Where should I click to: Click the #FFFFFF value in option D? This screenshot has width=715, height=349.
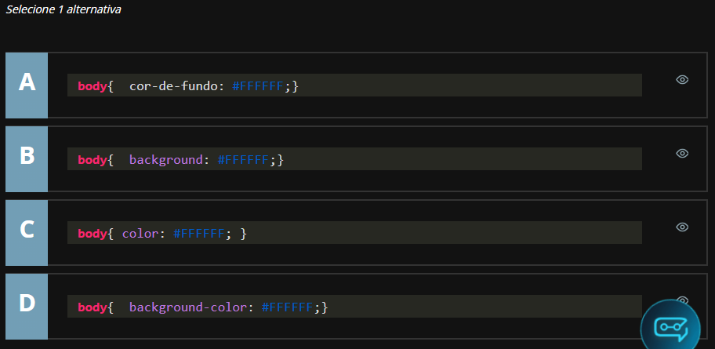[x=287, y=307]
